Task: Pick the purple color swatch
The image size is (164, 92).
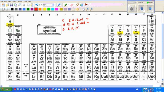Action: pos(32,9)
